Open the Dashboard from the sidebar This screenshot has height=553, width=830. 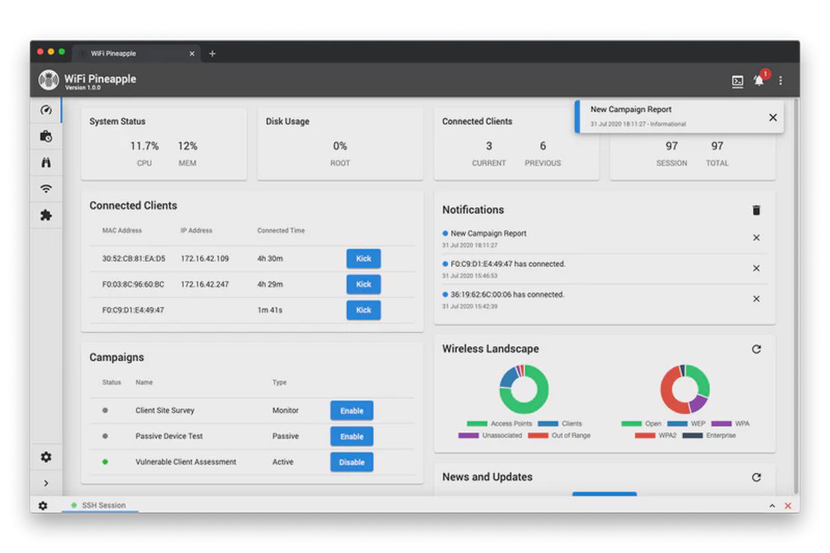pyautogui.click(x=46, y=109)
